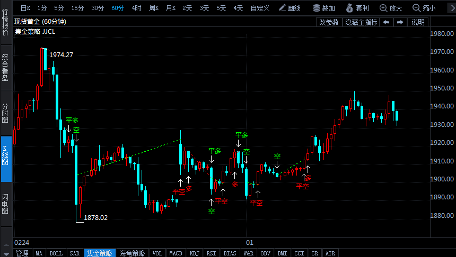Switch to 1分 one-minute chart
This screenshot has width=456, height=257.
[42, 8]
